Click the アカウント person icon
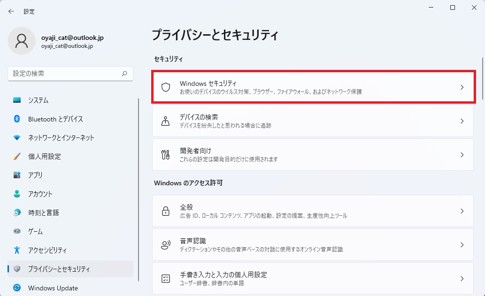485x296 pixels. 17,194
